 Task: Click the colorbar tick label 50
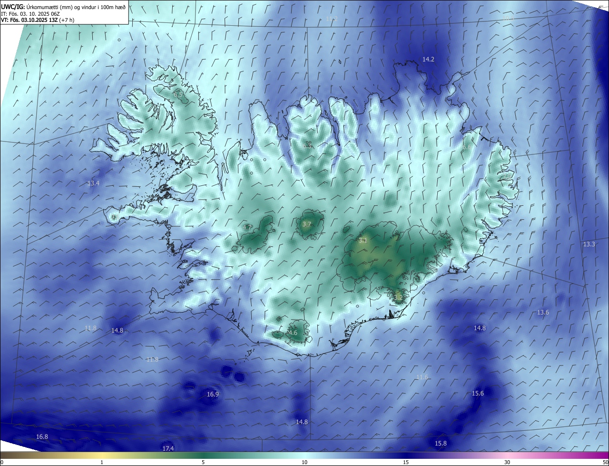tap(605, 463)
